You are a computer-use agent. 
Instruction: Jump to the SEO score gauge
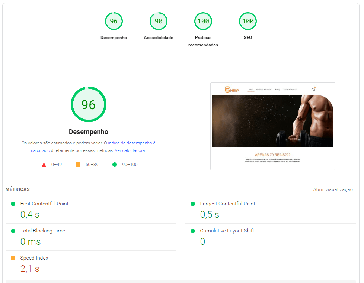point(248,21)
